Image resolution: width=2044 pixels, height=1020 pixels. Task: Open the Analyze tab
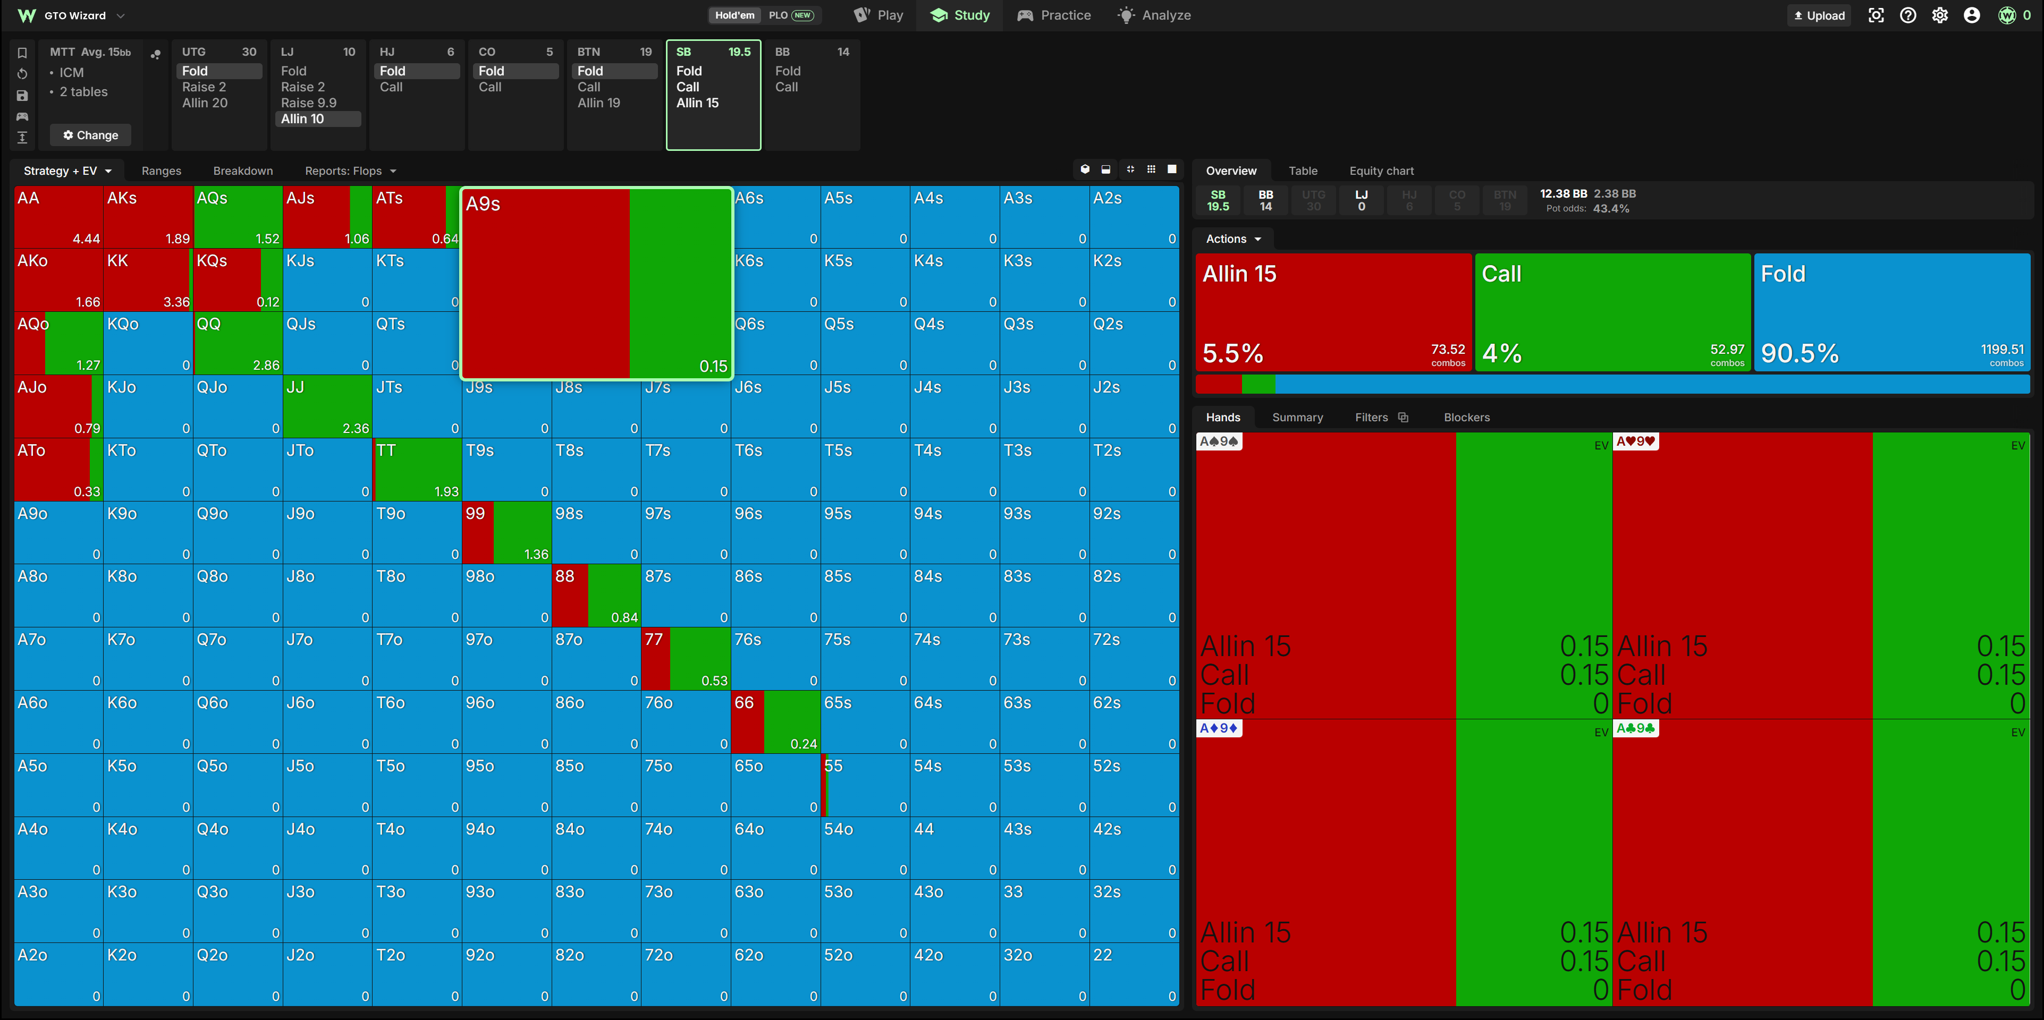click(1154, 15)
